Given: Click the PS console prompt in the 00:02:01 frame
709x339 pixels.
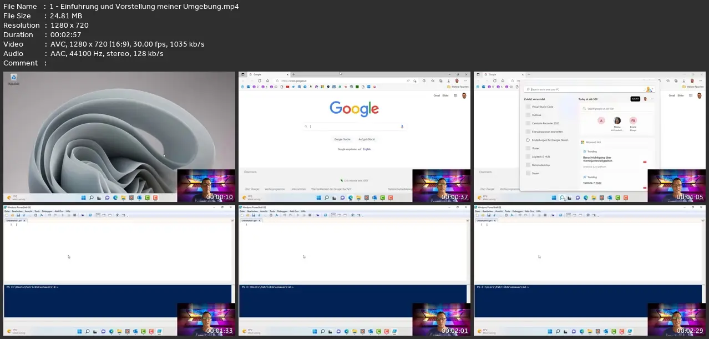Looking at the screenshot, I should click(x=267, y=287).
